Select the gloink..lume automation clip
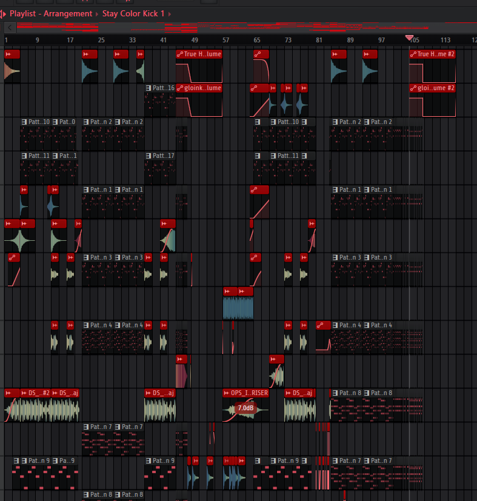Viewport: 477px width, 501px height. click(199, 100)
